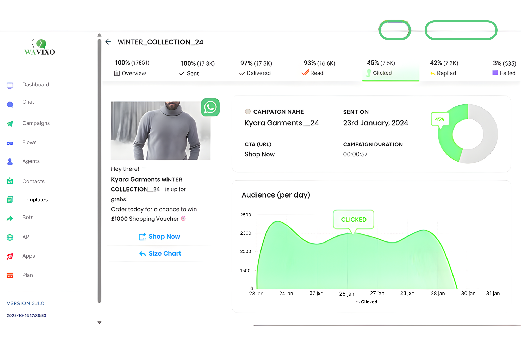Click the API globe icon

[10, 237]
